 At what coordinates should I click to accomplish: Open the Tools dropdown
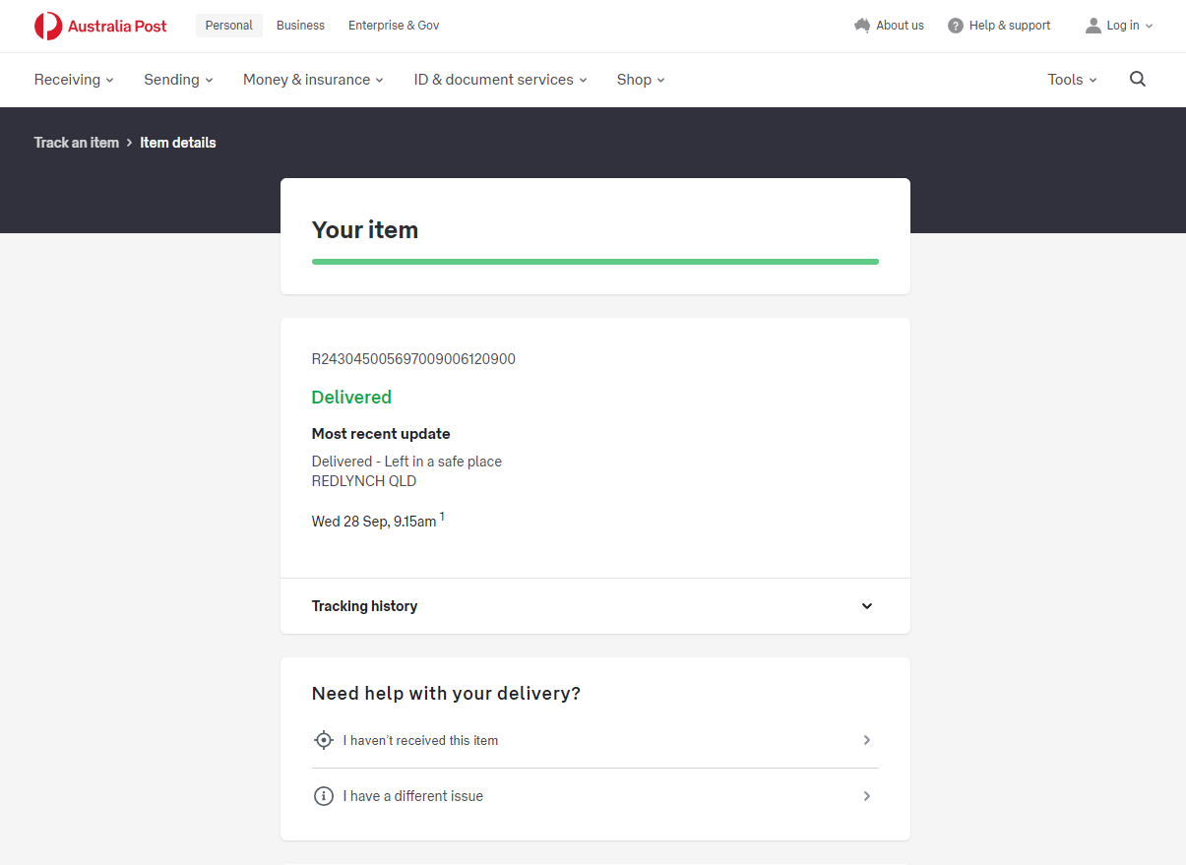click(1072, 80)
